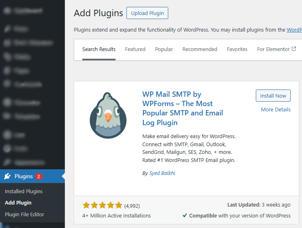This screenshot has width=302, height=228.
Task: Show the Popular plugins tab
Action: [x=164, y=49]
